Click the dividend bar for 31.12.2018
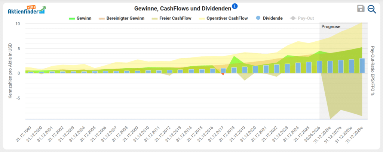Viewport: 383px width, 152px height. click(234, 70)
